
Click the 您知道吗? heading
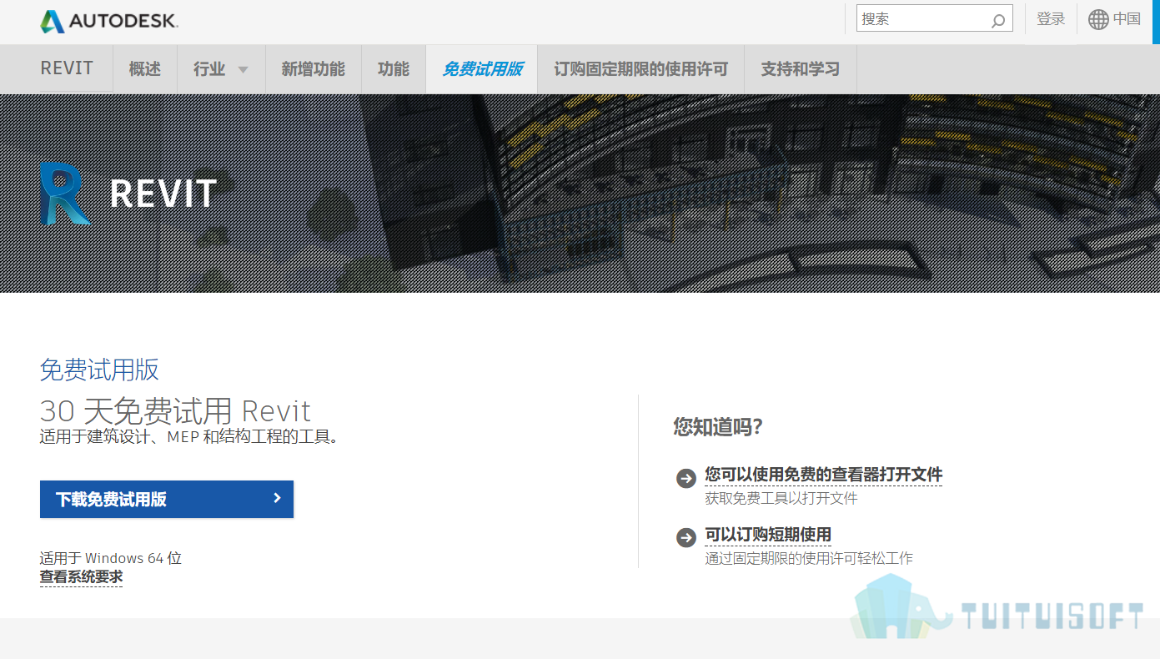718,428
